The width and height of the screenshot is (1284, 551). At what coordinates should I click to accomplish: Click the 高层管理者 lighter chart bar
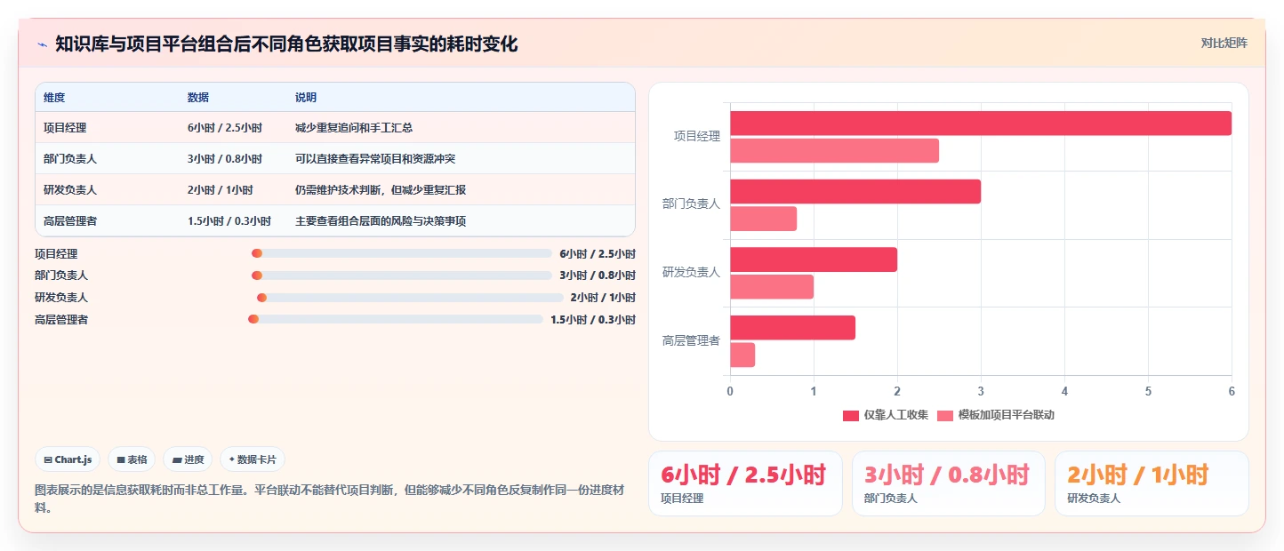tap(742, 355)
